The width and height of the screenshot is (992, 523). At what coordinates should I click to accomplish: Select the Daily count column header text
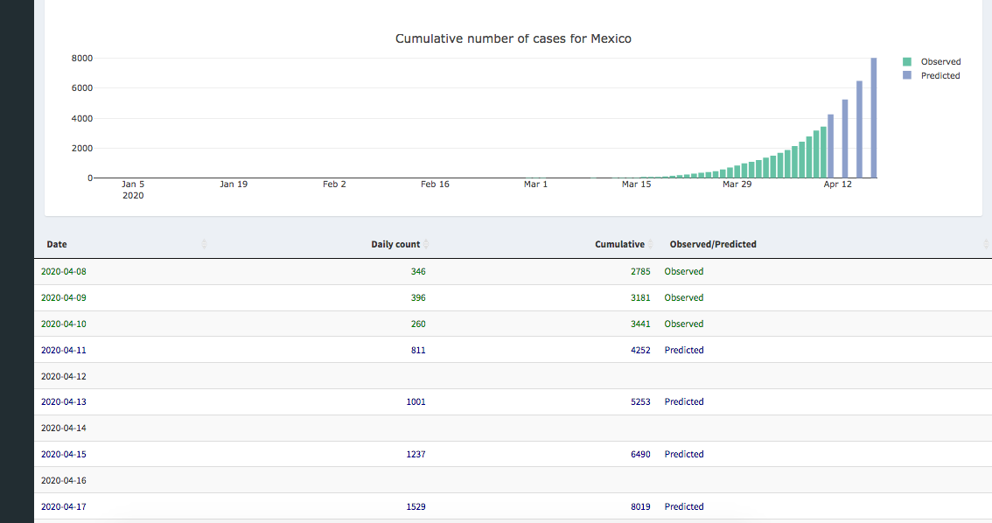pos(395,245)
